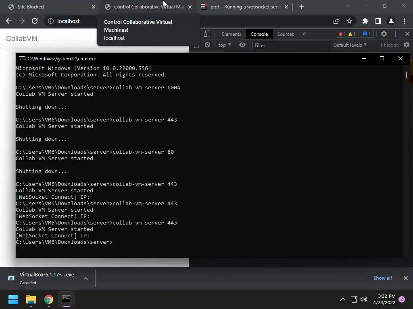Screen dimensions: 413x309
Task: Expand VirtualBox download options chevron
Action: [86, 278]
